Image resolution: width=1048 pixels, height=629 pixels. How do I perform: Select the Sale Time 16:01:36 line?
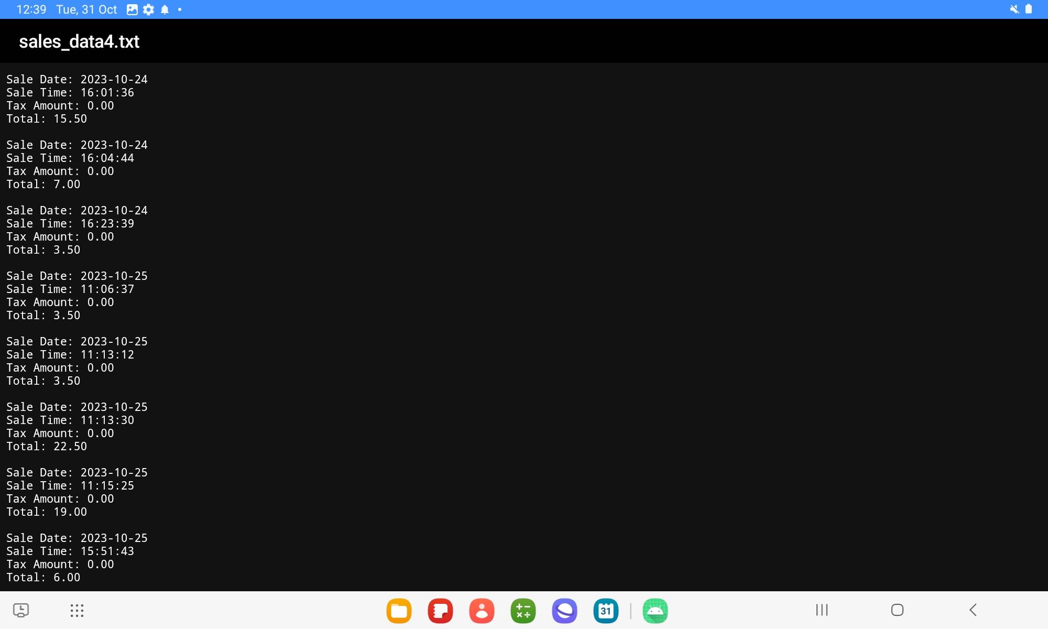(x=70, y=93)
